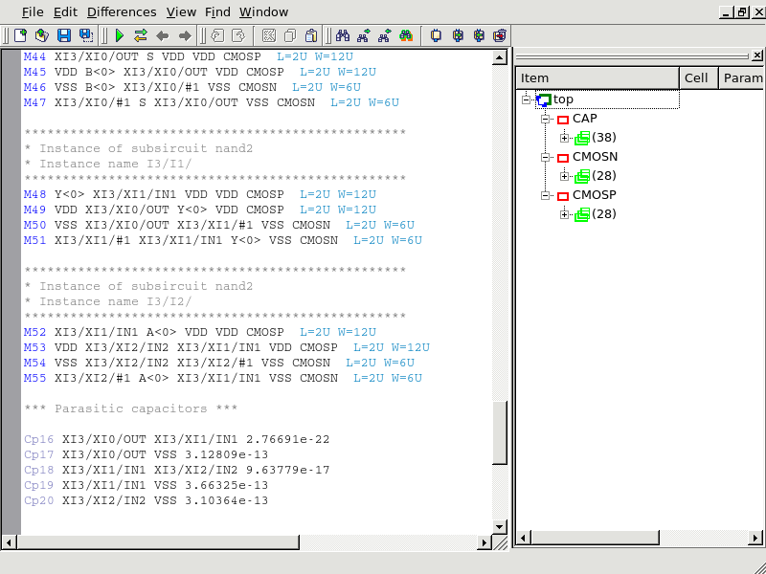Click the first binoculars Find icon

pyautogui.click(x=342, y=35)
